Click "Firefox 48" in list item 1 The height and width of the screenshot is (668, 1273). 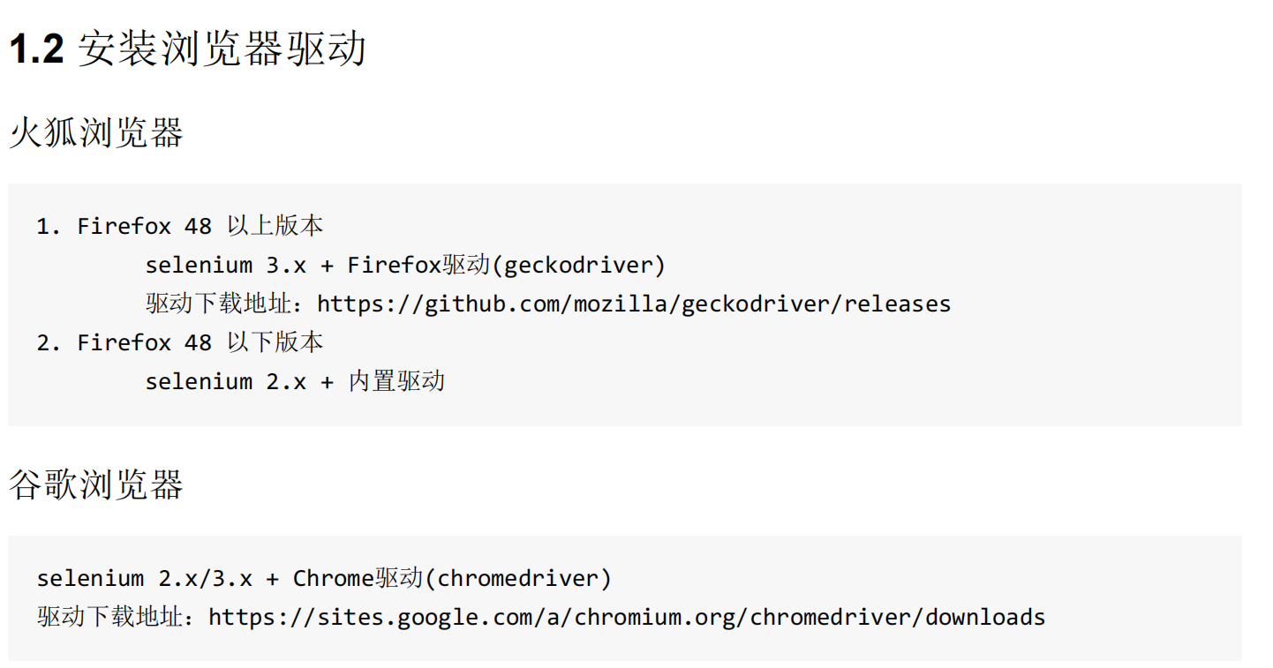coord(145,227)
